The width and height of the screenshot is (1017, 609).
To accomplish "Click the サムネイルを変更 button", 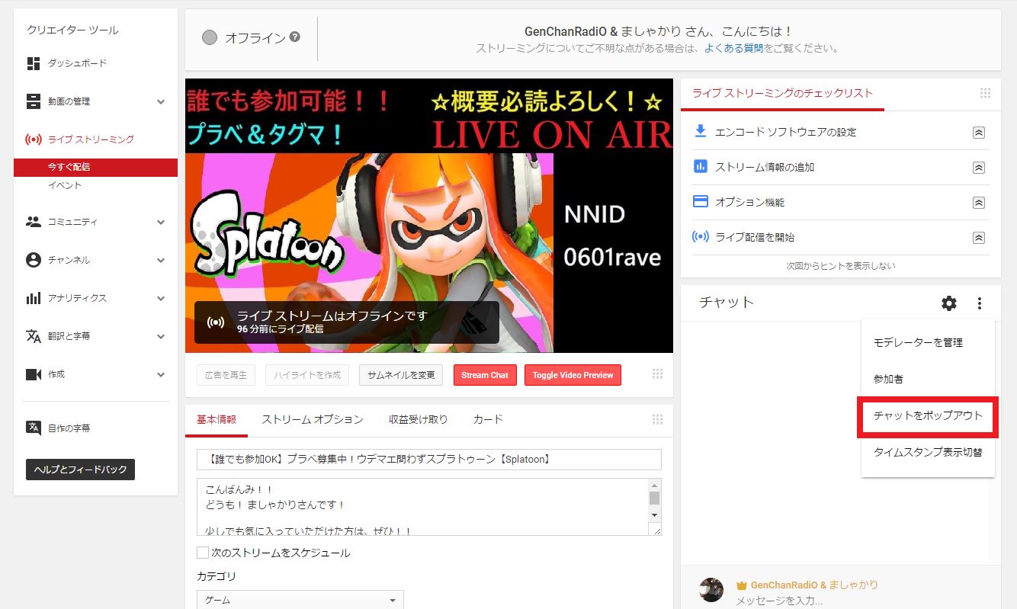I will point(401,375).
